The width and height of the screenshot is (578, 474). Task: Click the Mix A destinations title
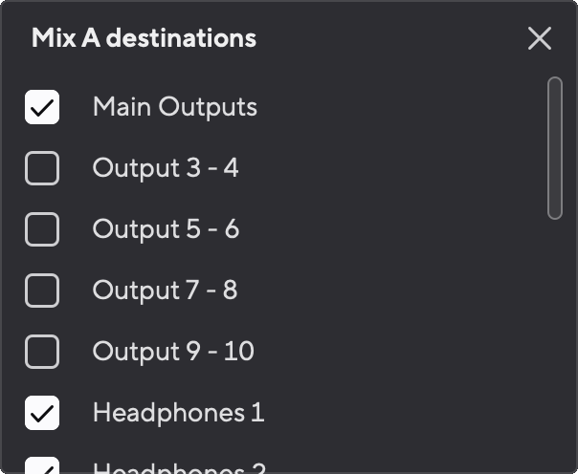pyautogui.click(x=144, y=38)
